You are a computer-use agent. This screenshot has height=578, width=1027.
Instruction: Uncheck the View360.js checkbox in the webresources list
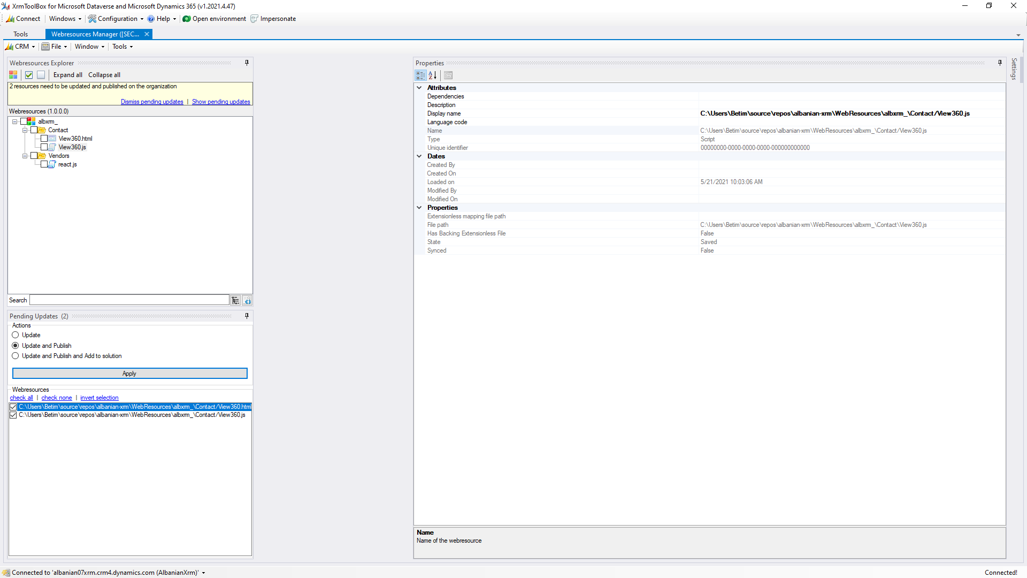point(13,415)
